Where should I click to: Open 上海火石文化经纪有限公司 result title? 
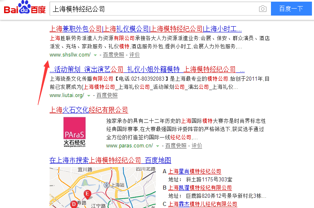click(89, 110)
